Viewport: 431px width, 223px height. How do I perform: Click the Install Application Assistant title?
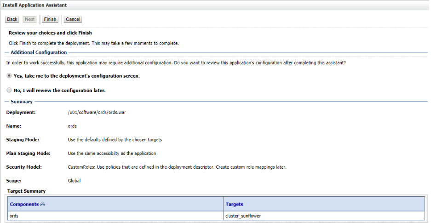34,5
